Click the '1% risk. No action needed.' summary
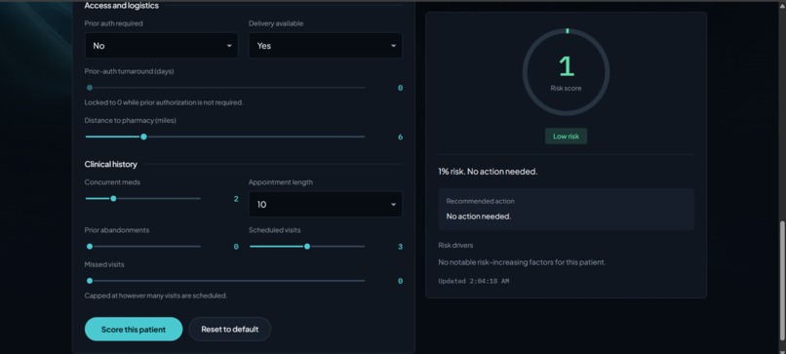The width and height of the screenshot is (786, 354). click(488, 172)
